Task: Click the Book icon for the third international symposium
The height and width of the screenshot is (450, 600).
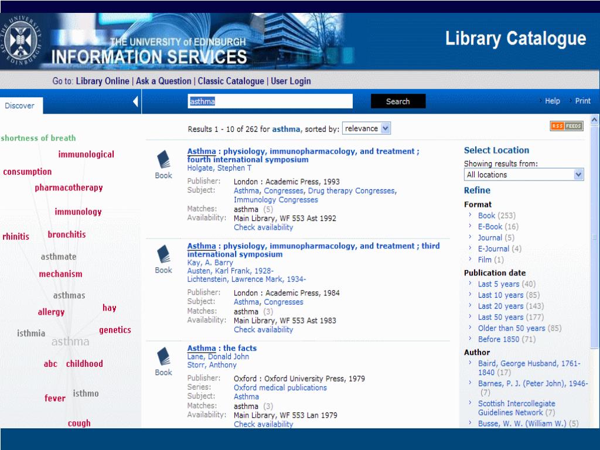Action: 163,254
